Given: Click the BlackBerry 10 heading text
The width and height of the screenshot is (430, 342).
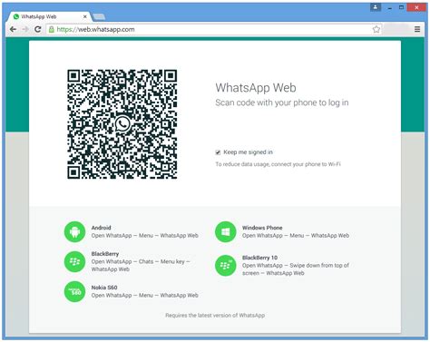Looking at the screenshot, I should (x=259, y=258).
